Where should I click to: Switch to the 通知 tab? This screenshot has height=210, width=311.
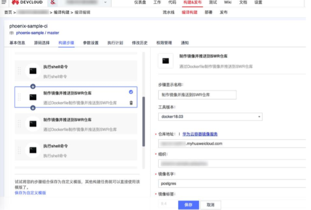(x=185, y=43)
